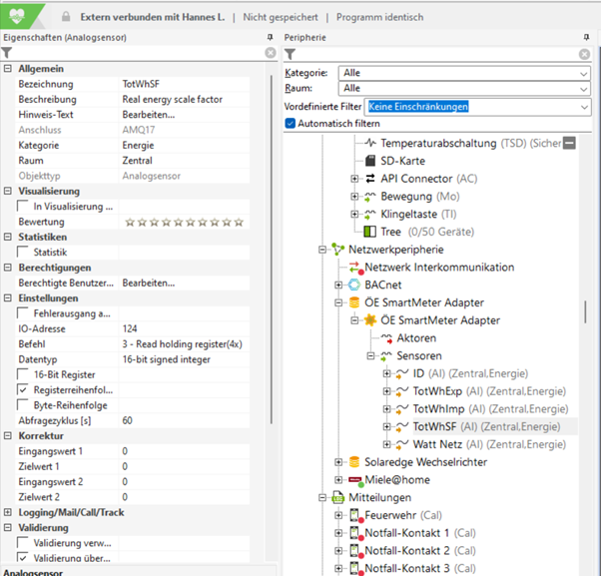Click the Klingeltaste sensor icon

[369, 214]
